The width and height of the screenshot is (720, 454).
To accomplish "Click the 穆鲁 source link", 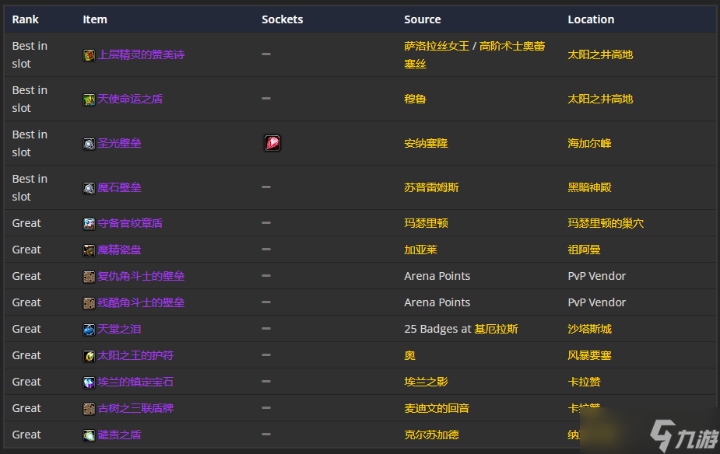I will [x=415, y=99].
